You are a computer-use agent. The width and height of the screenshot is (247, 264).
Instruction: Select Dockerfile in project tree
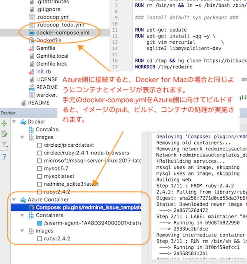point(49,40)
